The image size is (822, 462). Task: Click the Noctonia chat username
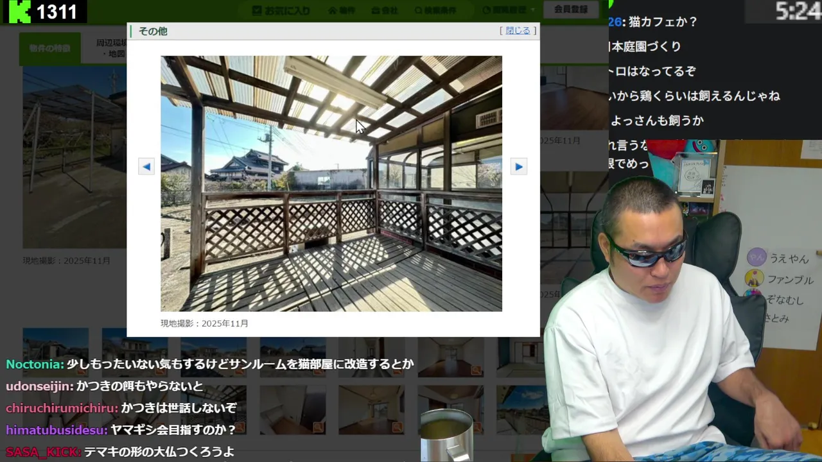(x=35, y=364)
